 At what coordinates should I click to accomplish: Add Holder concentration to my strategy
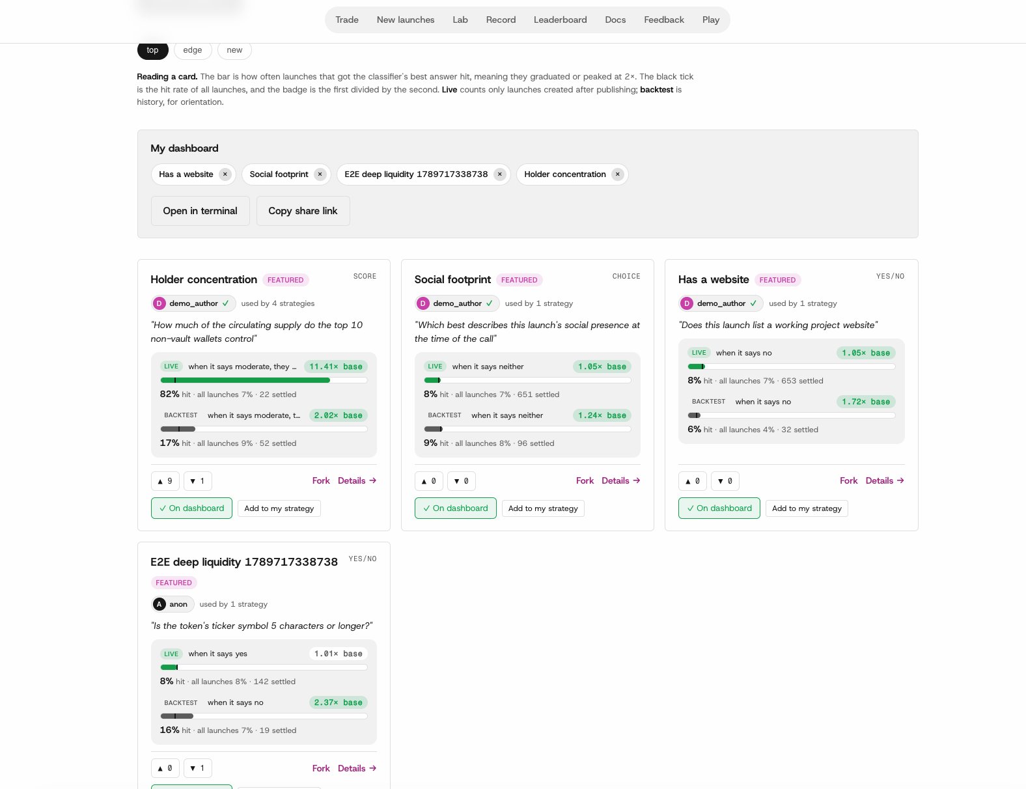279,508
